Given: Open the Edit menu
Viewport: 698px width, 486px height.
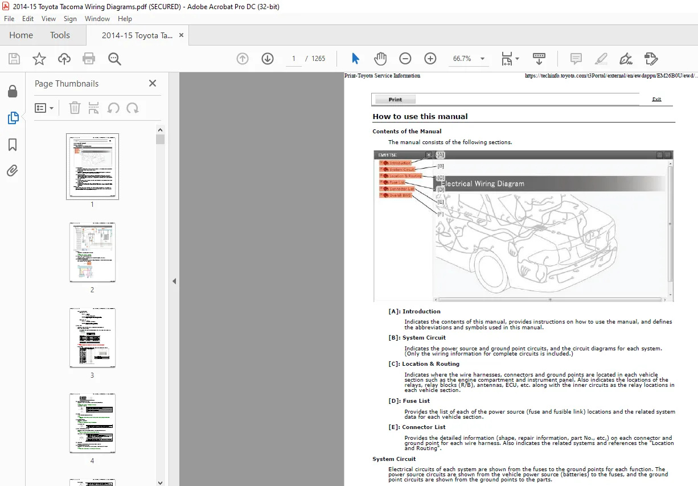Looking at the screenshot, I should tap(28, 19).
